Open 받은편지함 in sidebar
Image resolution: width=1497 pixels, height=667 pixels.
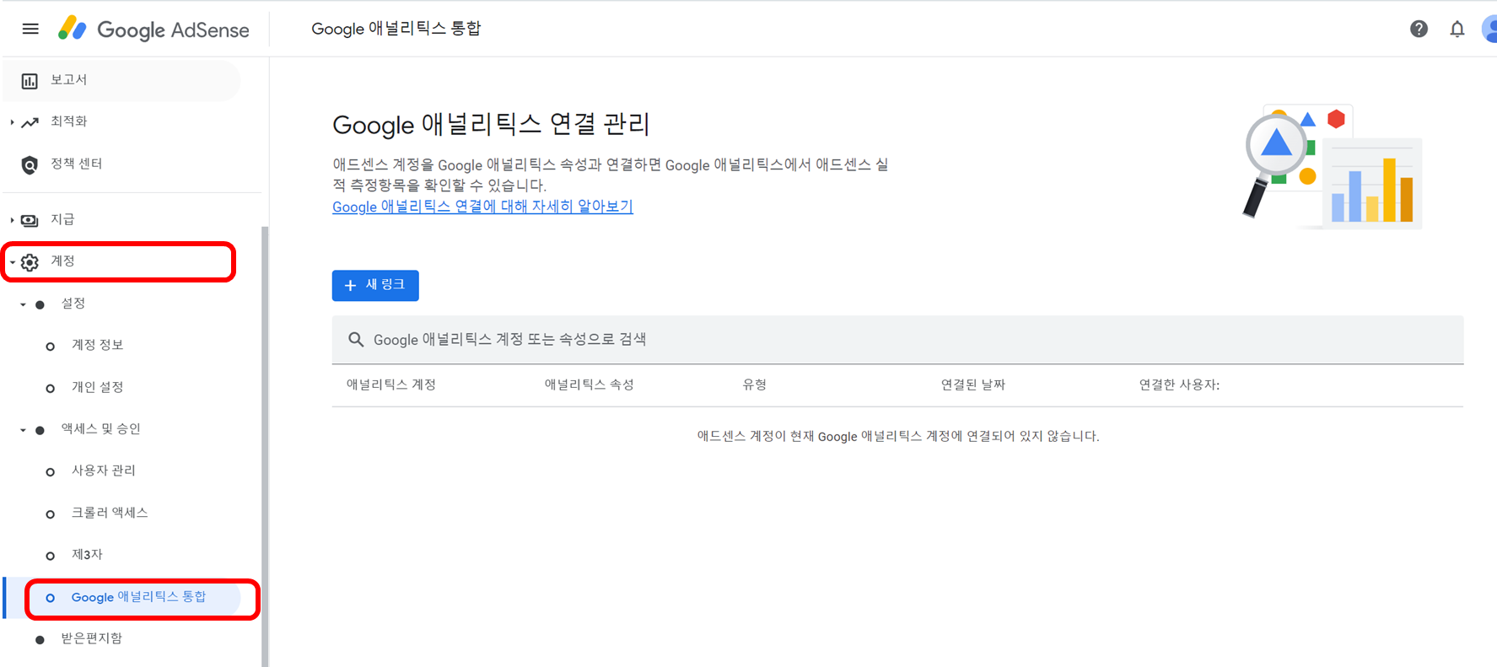point(92,638)
